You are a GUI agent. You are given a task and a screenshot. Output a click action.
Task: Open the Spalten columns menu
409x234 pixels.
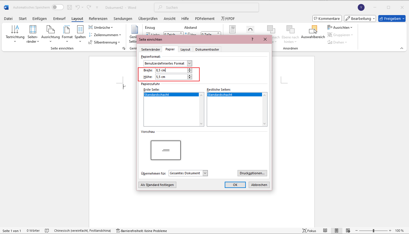80,34
